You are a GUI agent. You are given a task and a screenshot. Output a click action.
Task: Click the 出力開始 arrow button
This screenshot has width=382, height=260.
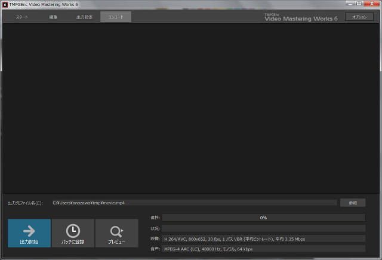click(x=29, y=233)
